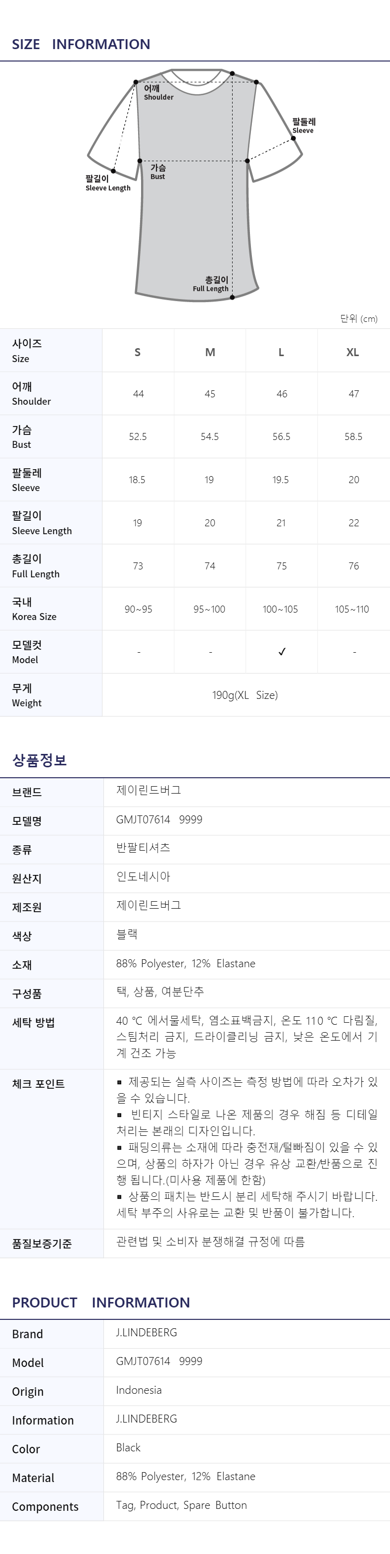This screenshot has height=1554, width=390.
Task: Click the Korea Size 100~105 cell
Action: point(281,609)
